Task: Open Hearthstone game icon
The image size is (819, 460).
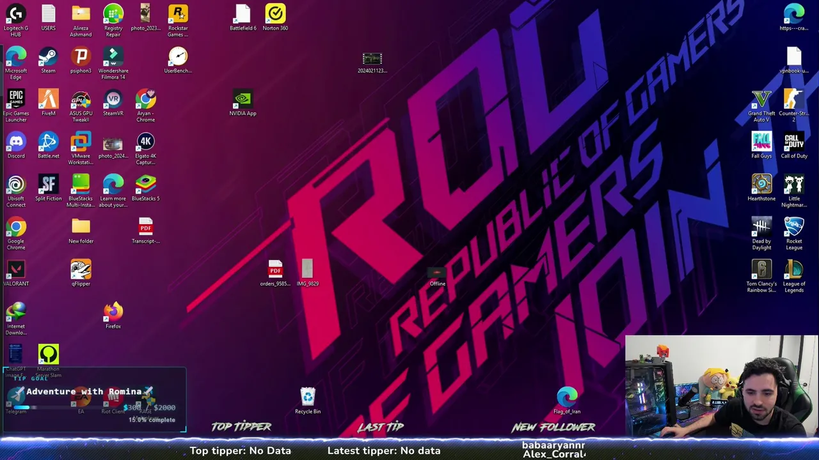Action: tap(761, 188)
